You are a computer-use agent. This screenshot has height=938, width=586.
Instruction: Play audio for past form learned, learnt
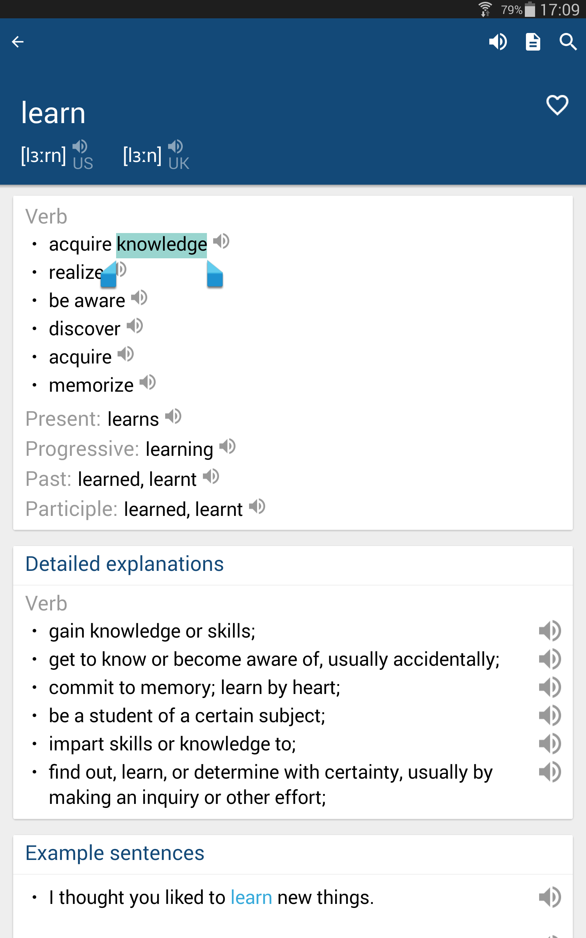coord(211,476)
